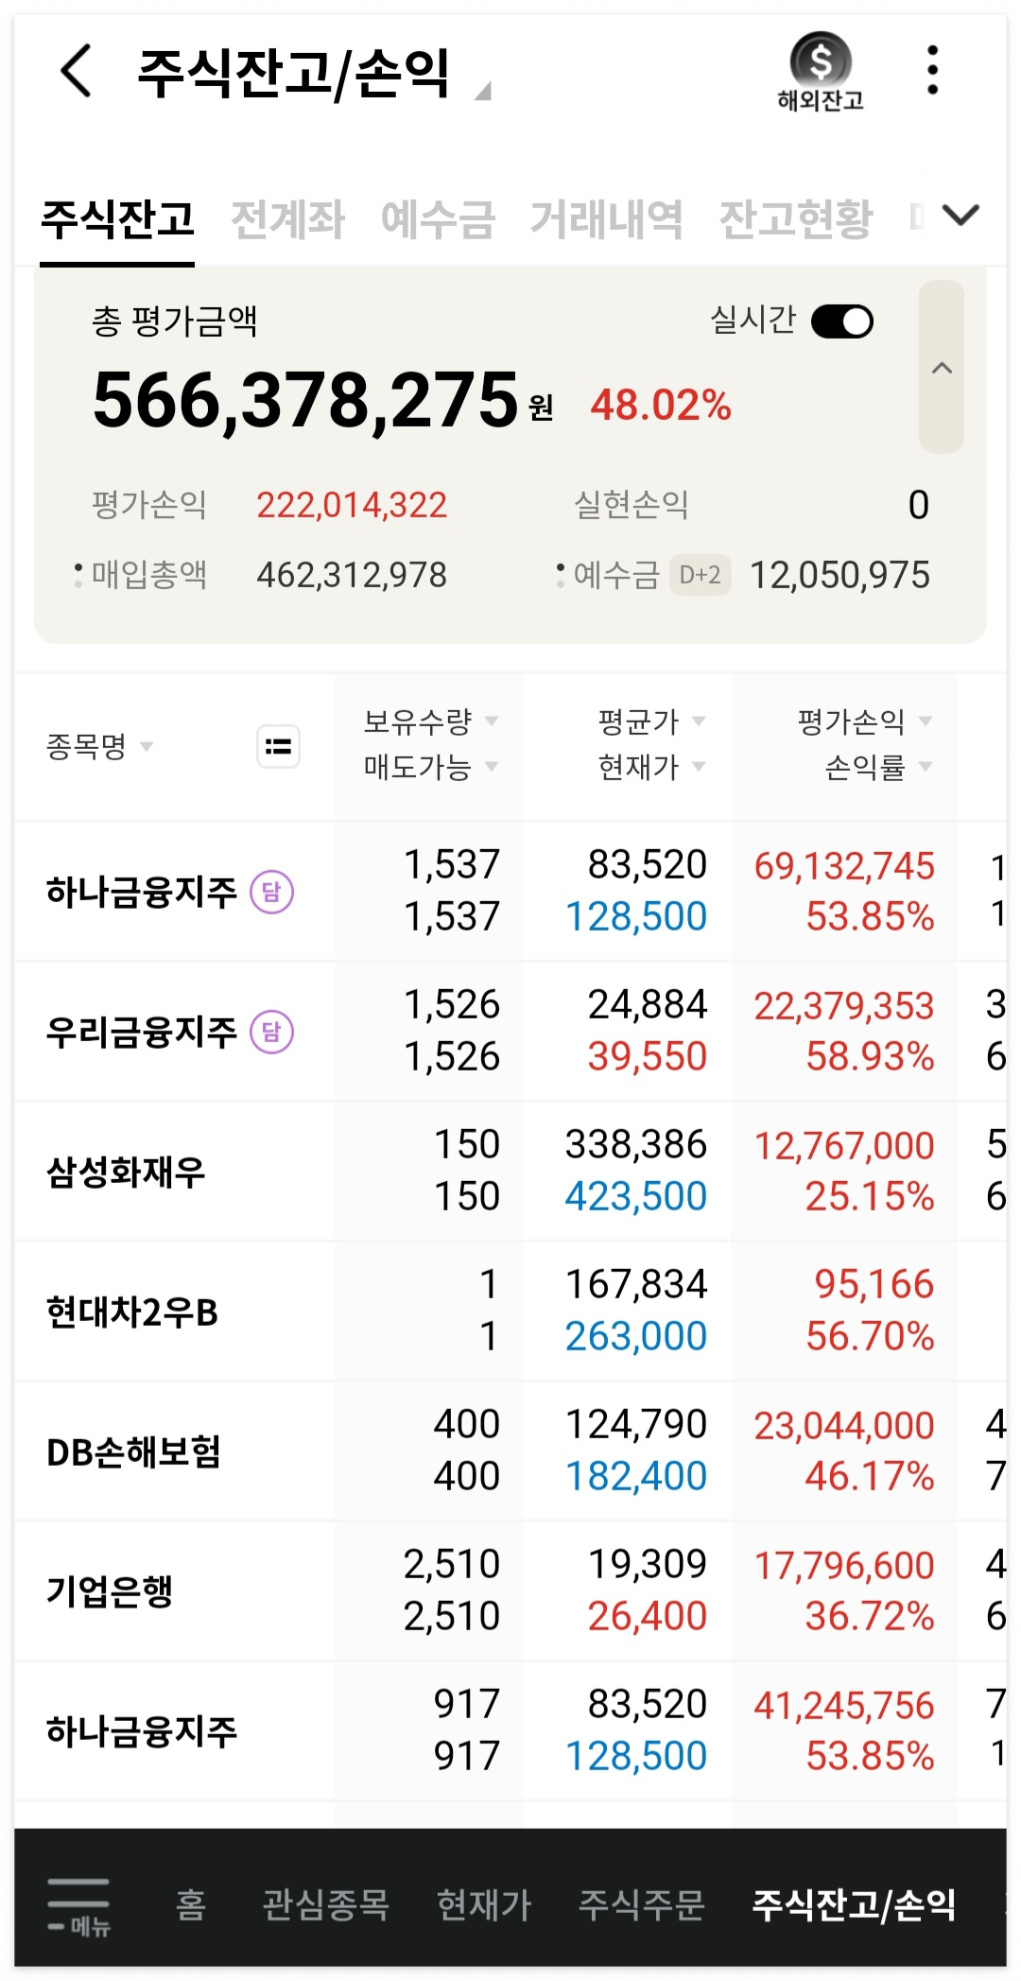Tap 매입총액 value 462,312,978

[352, 575]
